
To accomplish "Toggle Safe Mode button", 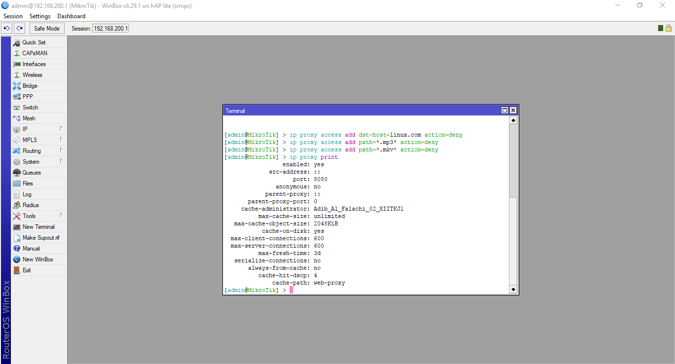I will (x=47, y=29).
